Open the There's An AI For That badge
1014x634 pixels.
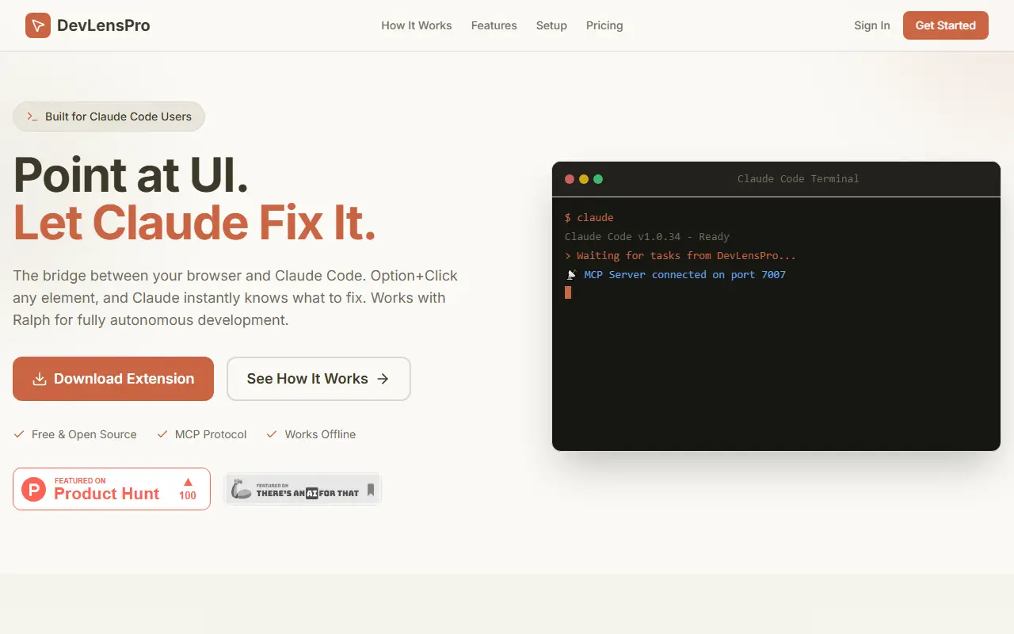click(303, 489)
